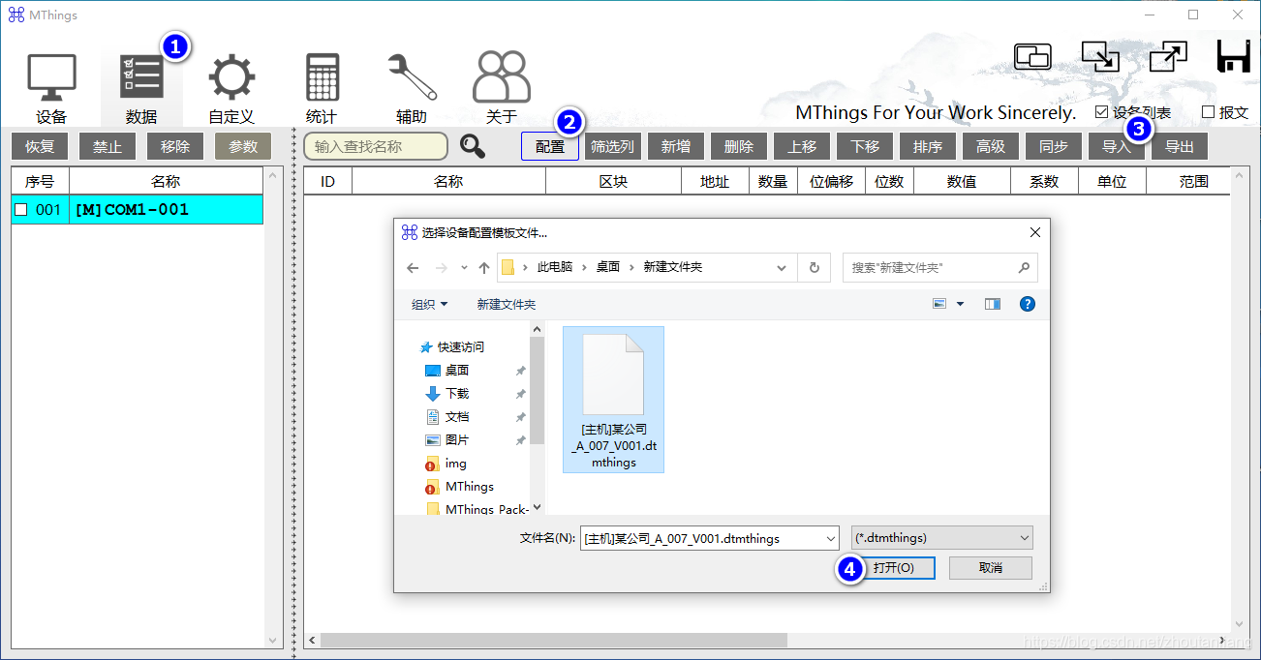Open file dialog help icon
The image size is (1261, 660).
(1028, 304)
